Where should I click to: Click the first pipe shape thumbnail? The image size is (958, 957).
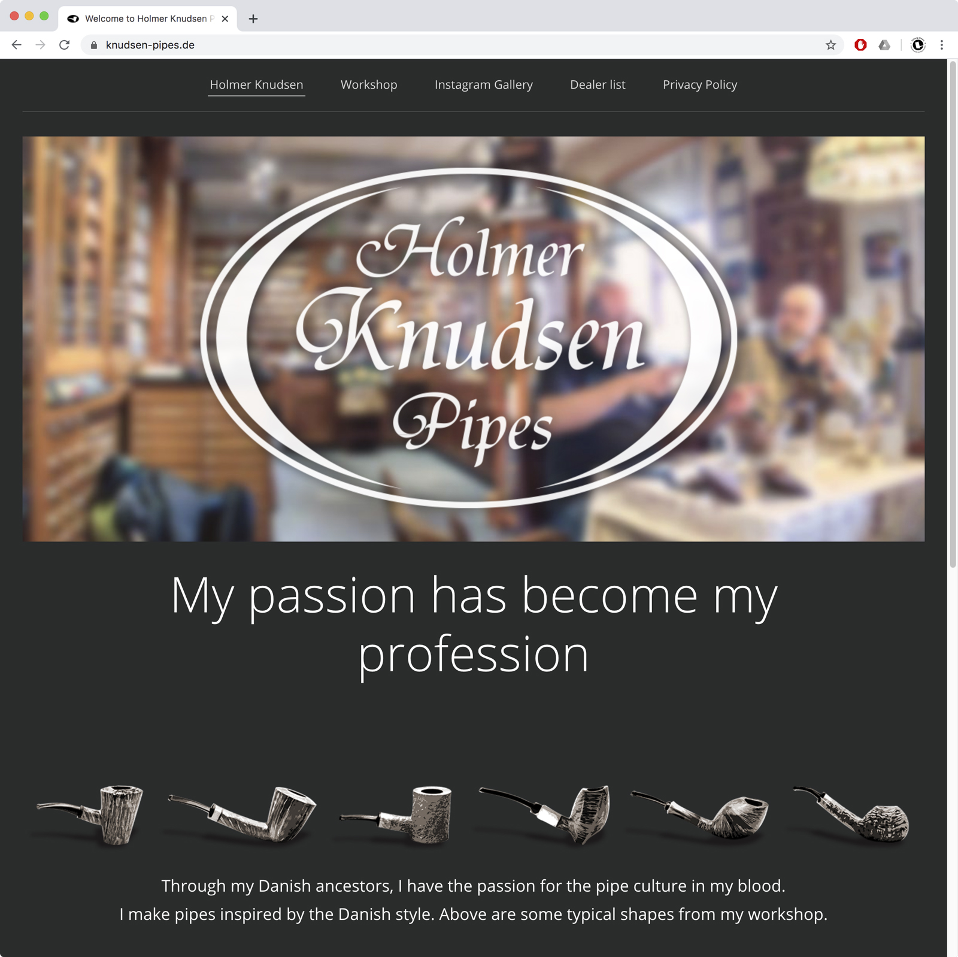(x=91, y=815)
